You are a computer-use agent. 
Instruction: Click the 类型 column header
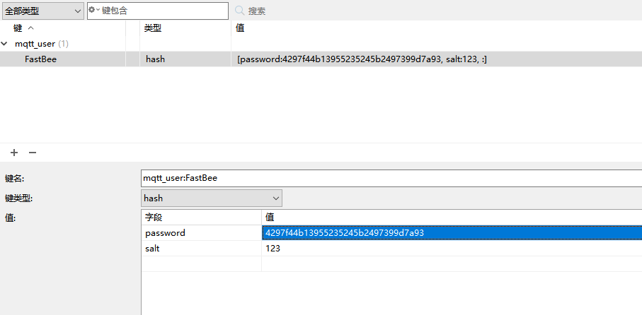pyautogui.click(x=185, y=28)
